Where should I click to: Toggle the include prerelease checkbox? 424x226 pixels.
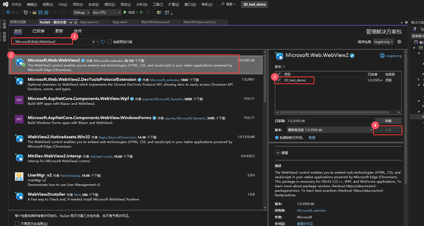(109, 42)
